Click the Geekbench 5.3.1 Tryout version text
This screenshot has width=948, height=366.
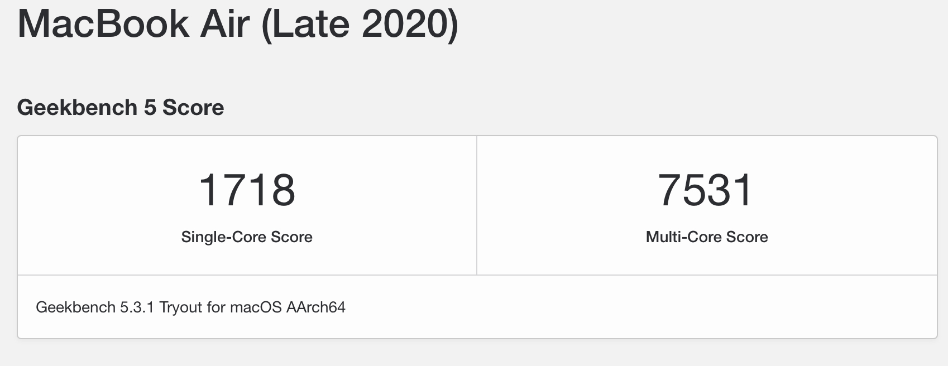pyautogui.click(x=190, y=307)
